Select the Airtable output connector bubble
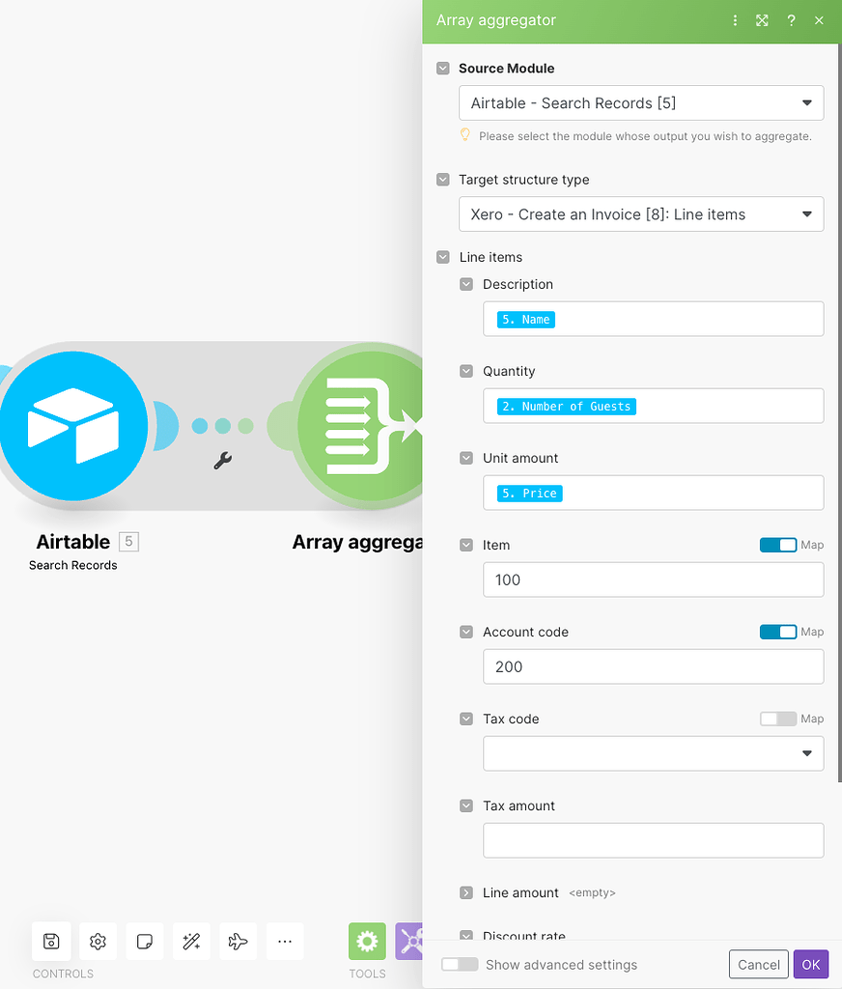 click(165, 426)
